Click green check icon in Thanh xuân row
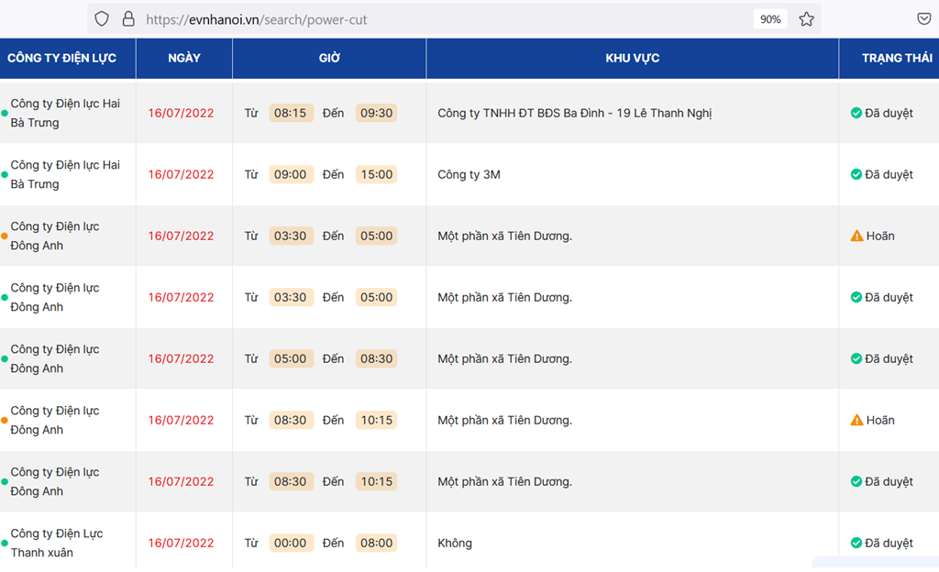Image resolution: width=939 pixels, height=572 pixels. click(856, 543)
